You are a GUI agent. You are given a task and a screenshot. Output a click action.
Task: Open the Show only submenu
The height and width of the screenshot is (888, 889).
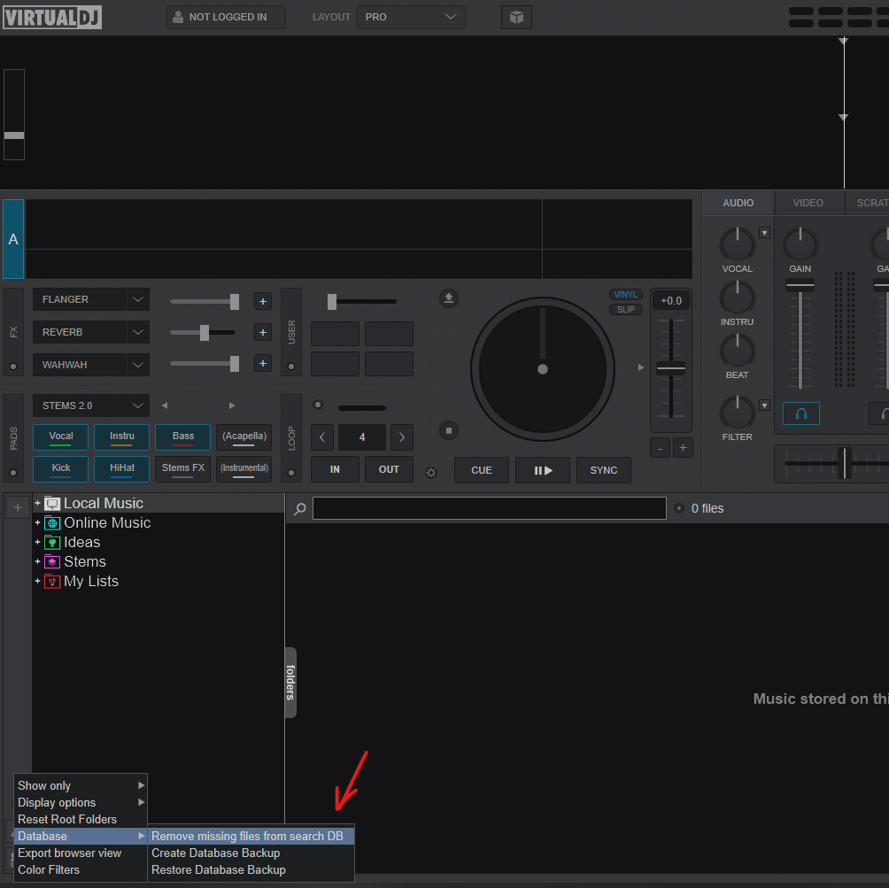click(x=81, y=786)
